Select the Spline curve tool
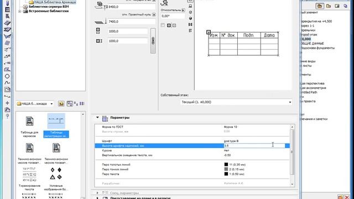354x199 pixels. 7,83
